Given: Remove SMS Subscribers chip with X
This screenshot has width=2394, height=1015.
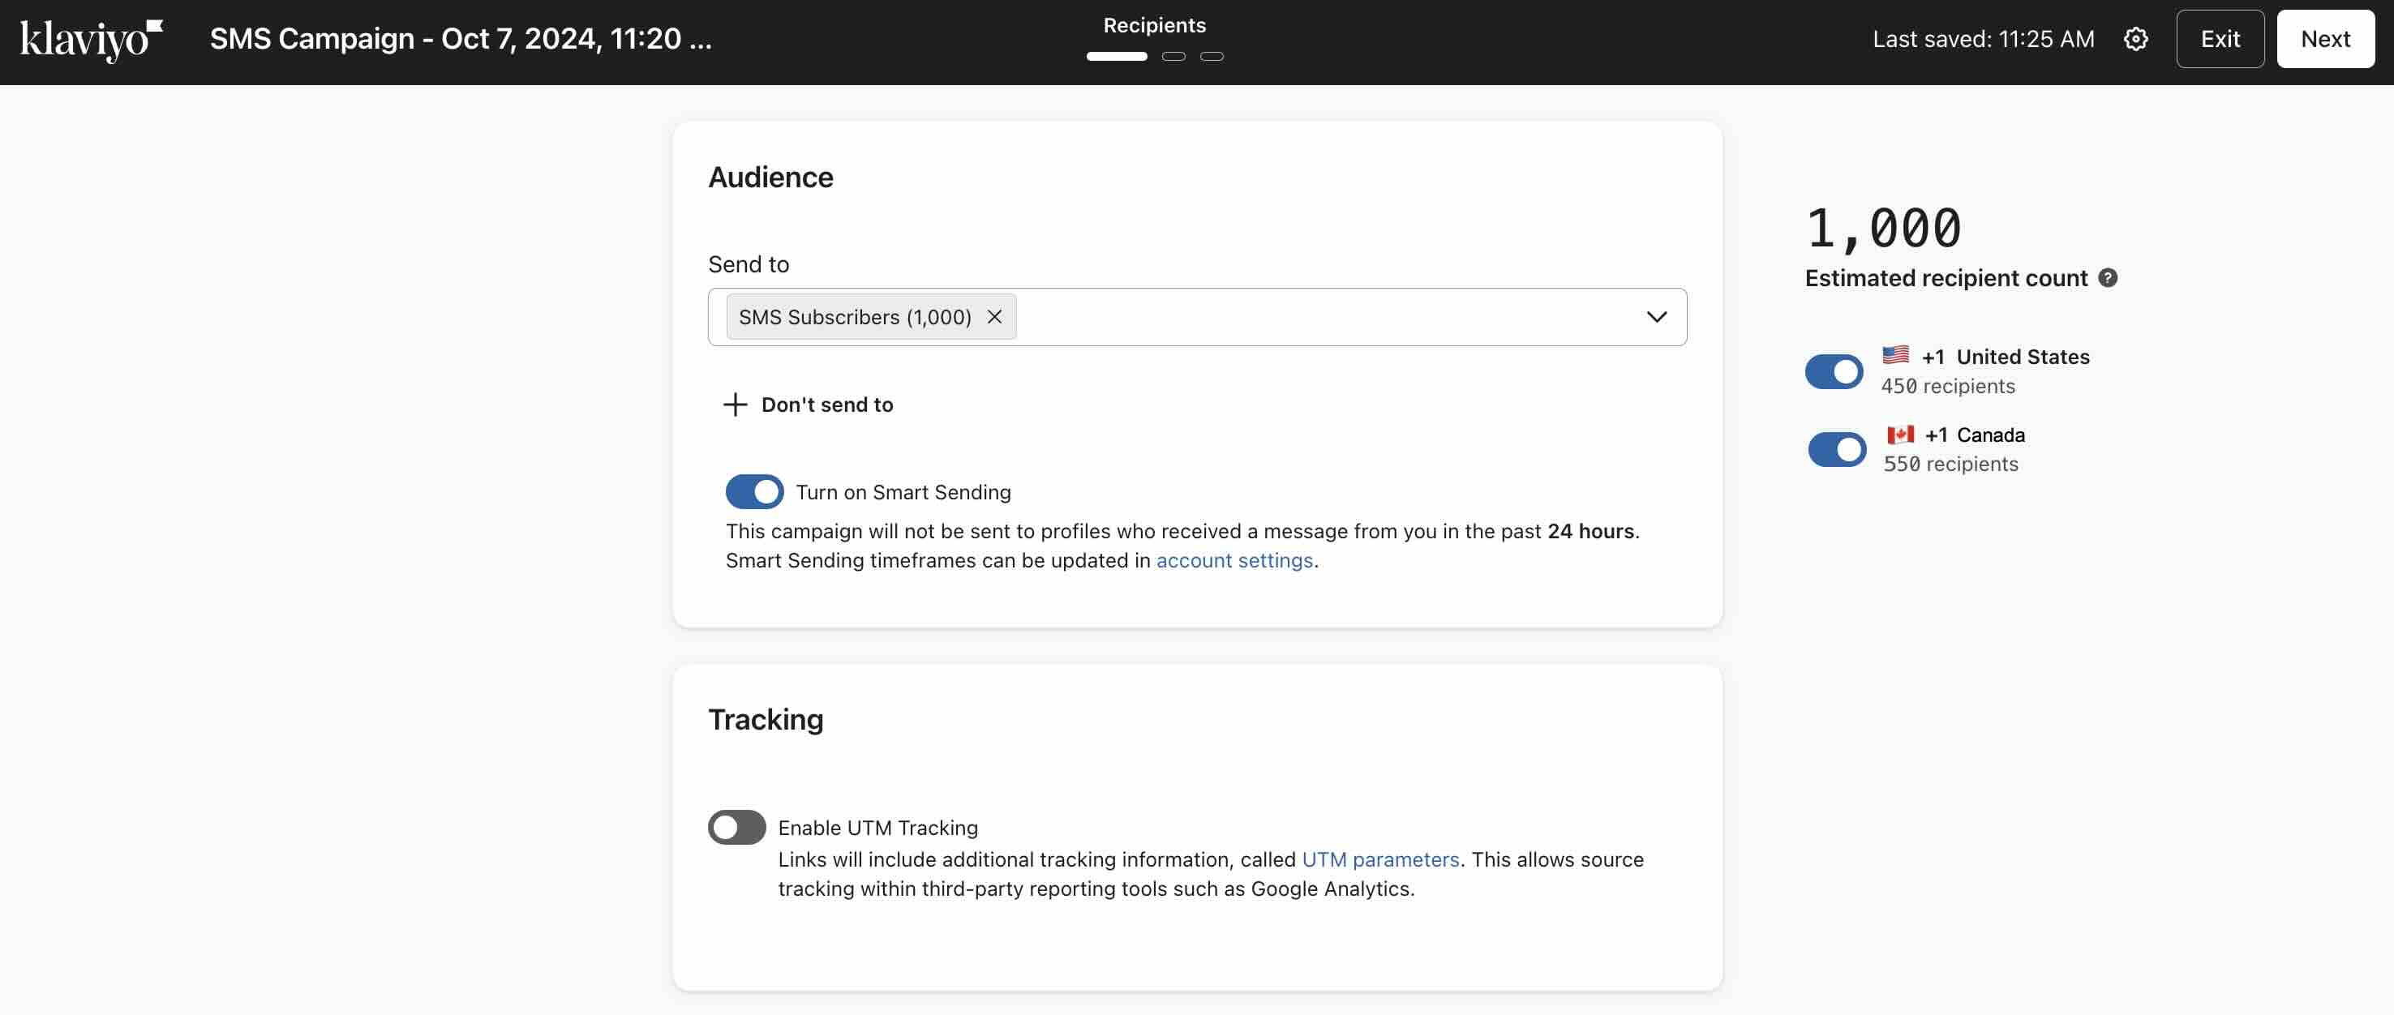Looking at the screenshot, I should [x=993, y=317].
